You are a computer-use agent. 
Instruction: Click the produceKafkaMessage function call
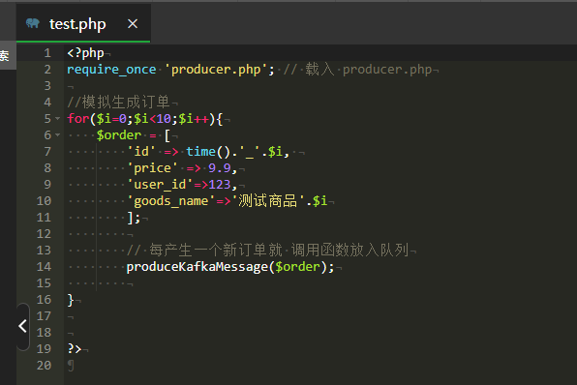tap(197, 267)
